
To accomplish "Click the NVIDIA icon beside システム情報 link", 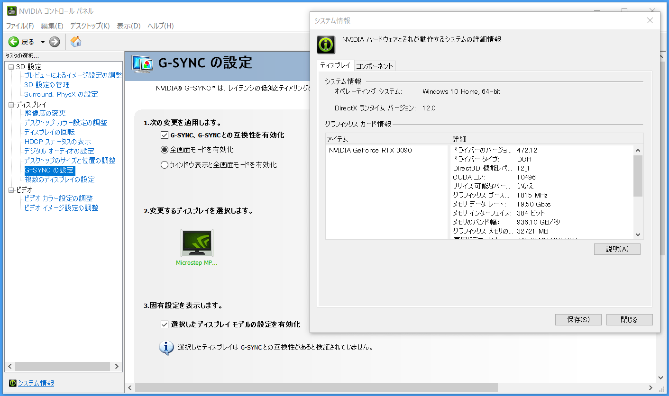I will [13, 383].
